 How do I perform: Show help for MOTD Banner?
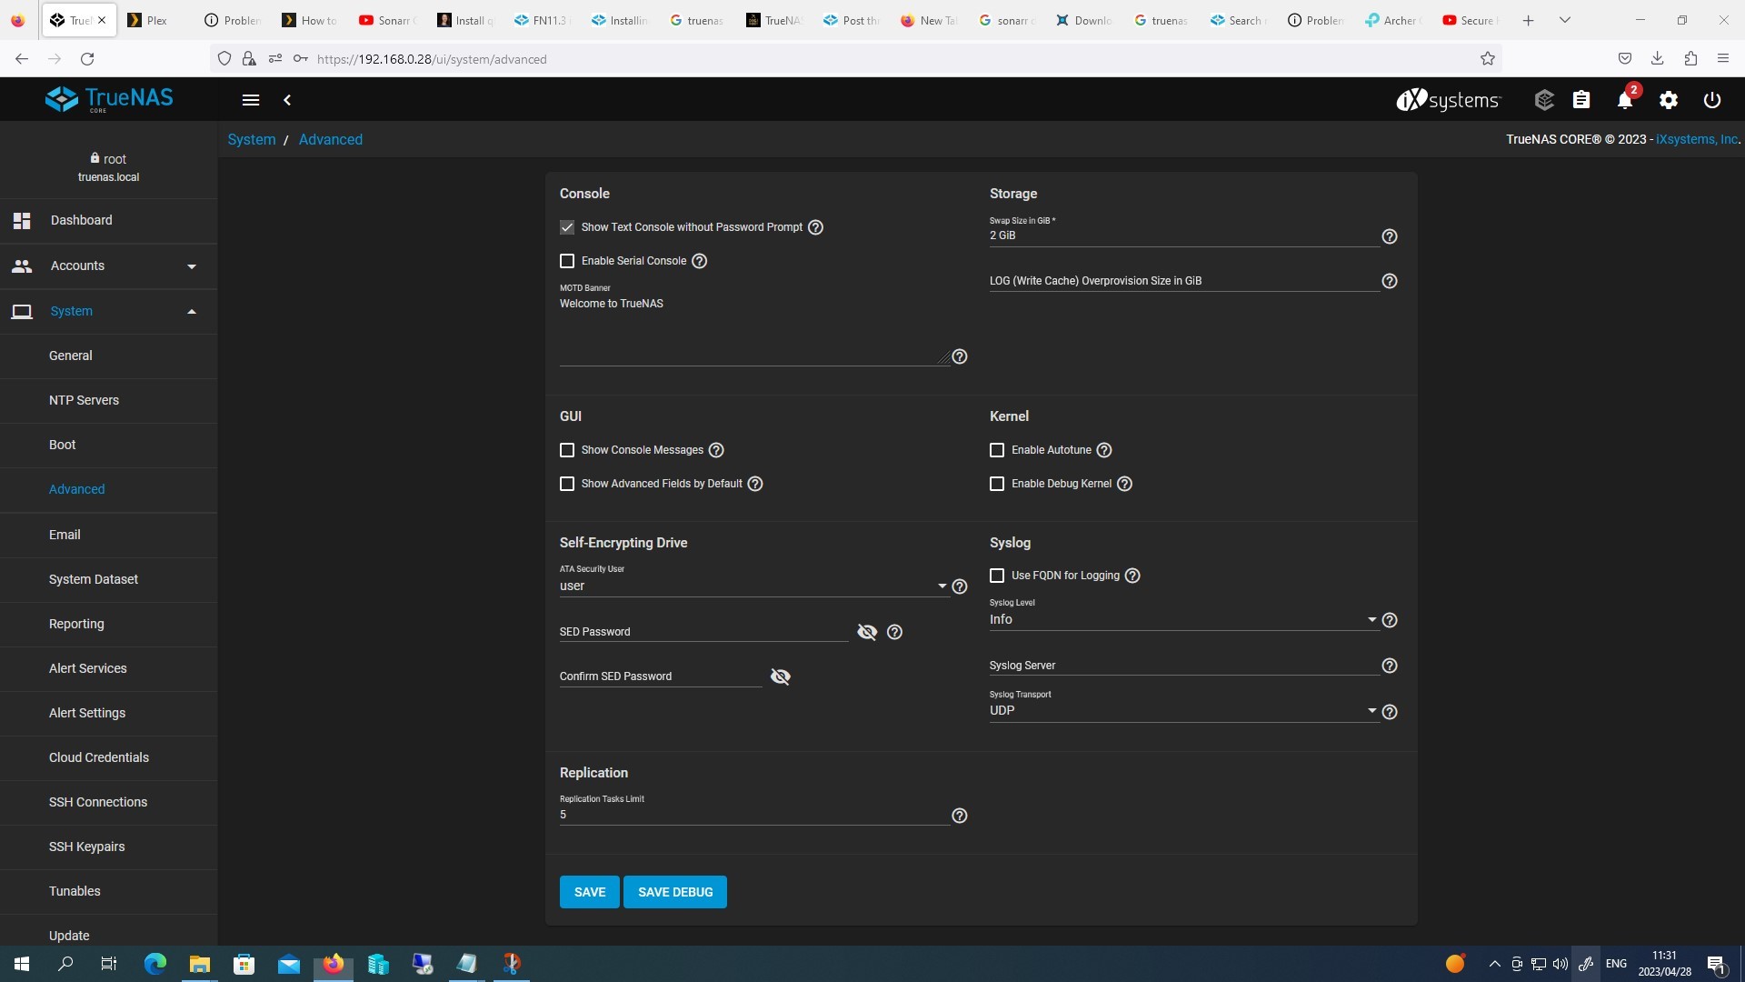point(960,356)
